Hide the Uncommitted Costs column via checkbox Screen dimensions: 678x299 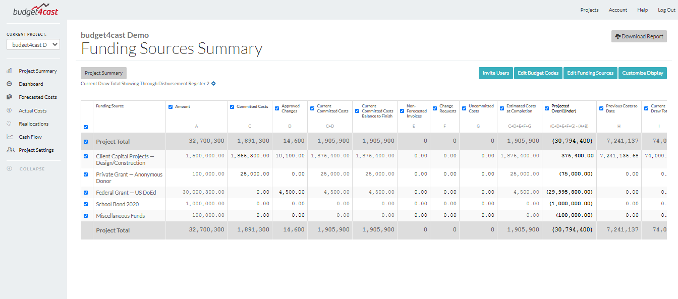point(464,108)
